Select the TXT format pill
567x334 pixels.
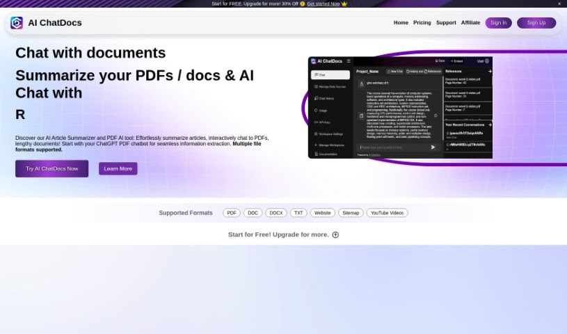[298, 213]
